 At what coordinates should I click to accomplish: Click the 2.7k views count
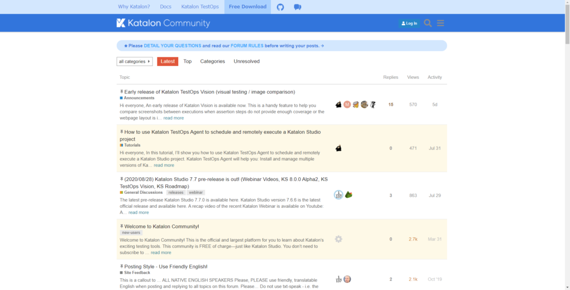[x=413, y=239]
